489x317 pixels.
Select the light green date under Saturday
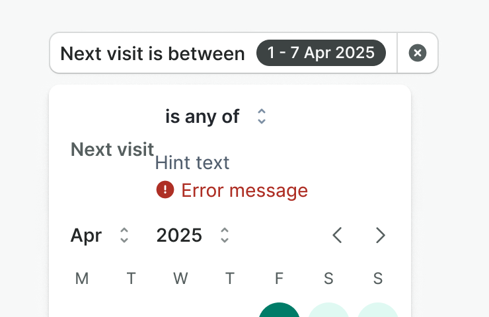coord(328,311)
